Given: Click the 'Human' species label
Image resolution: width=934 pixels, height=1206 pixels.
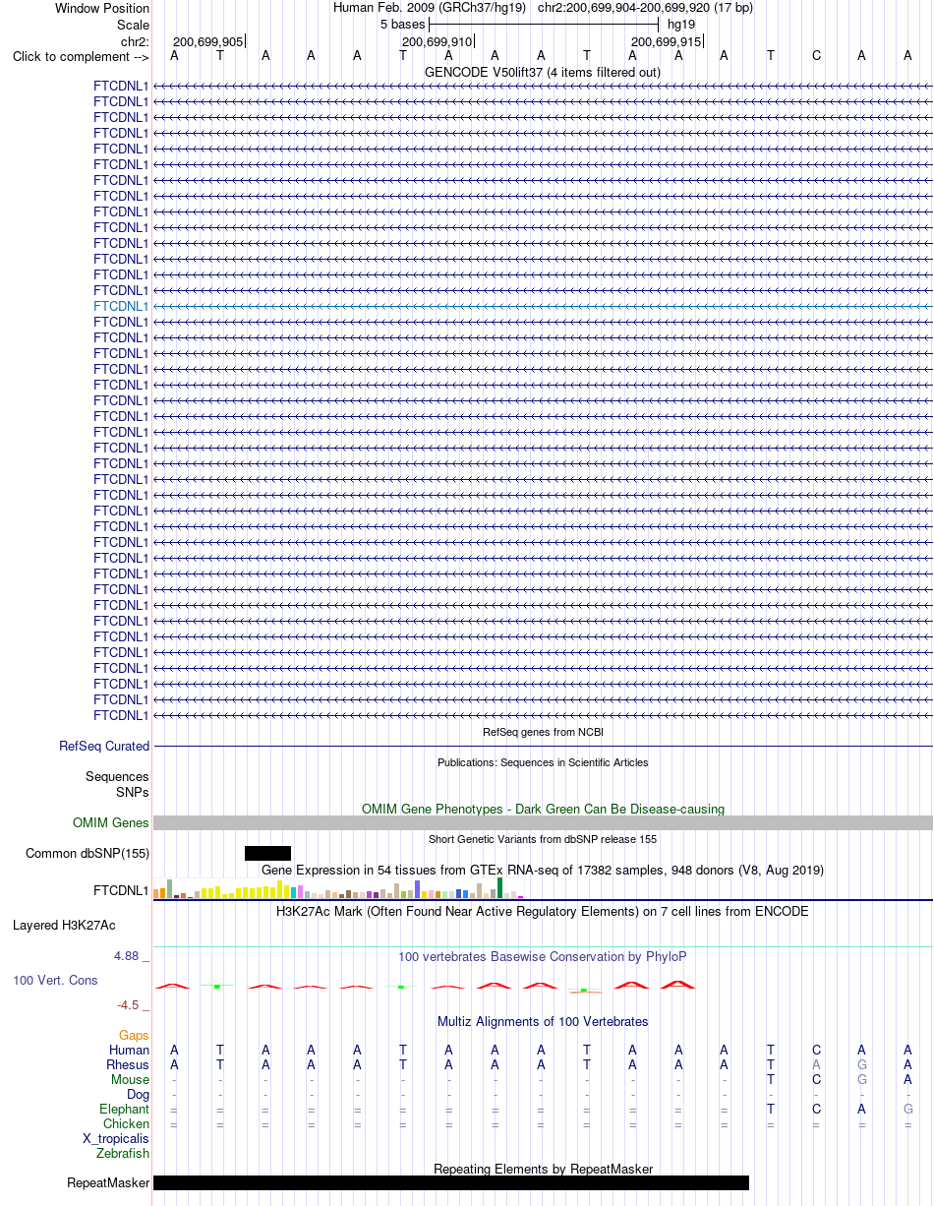Looking at the screenshot, I should coord(130,1051).
